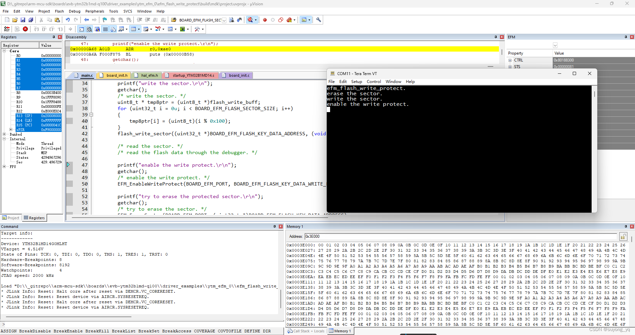
Task: Close the Command panel
Action: tap(281, 227)
